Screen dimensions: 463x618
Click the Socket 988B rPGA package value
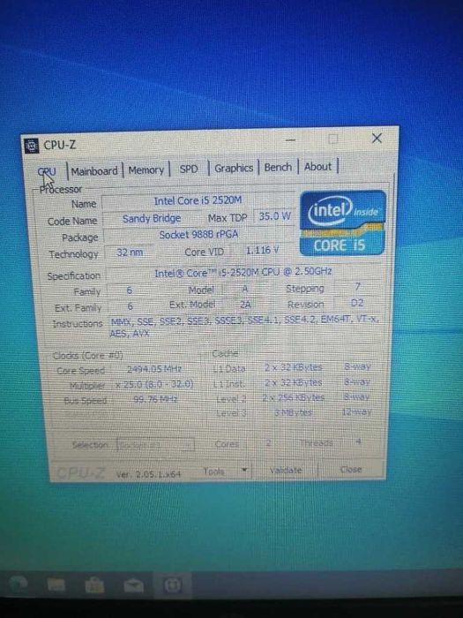point(198,235)
